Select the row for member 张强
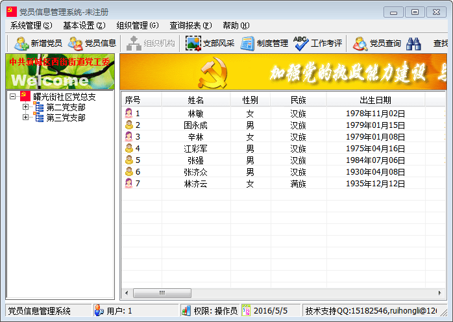The image size is (453, 322). 195,160
